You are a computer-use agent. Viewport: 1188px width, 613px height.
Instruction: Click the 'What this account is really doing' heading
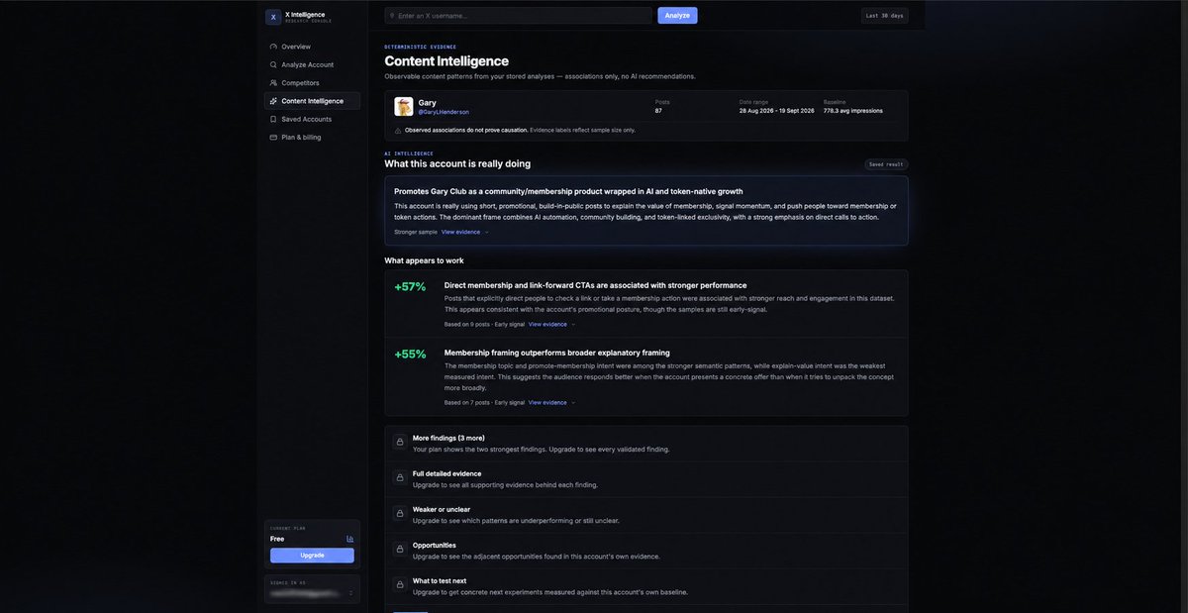click(457, 163)
